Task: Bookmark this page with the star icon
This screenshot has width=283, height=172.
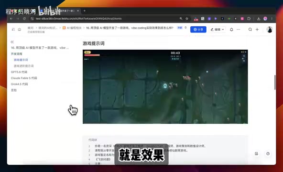Action: click(x=187, y=19)
